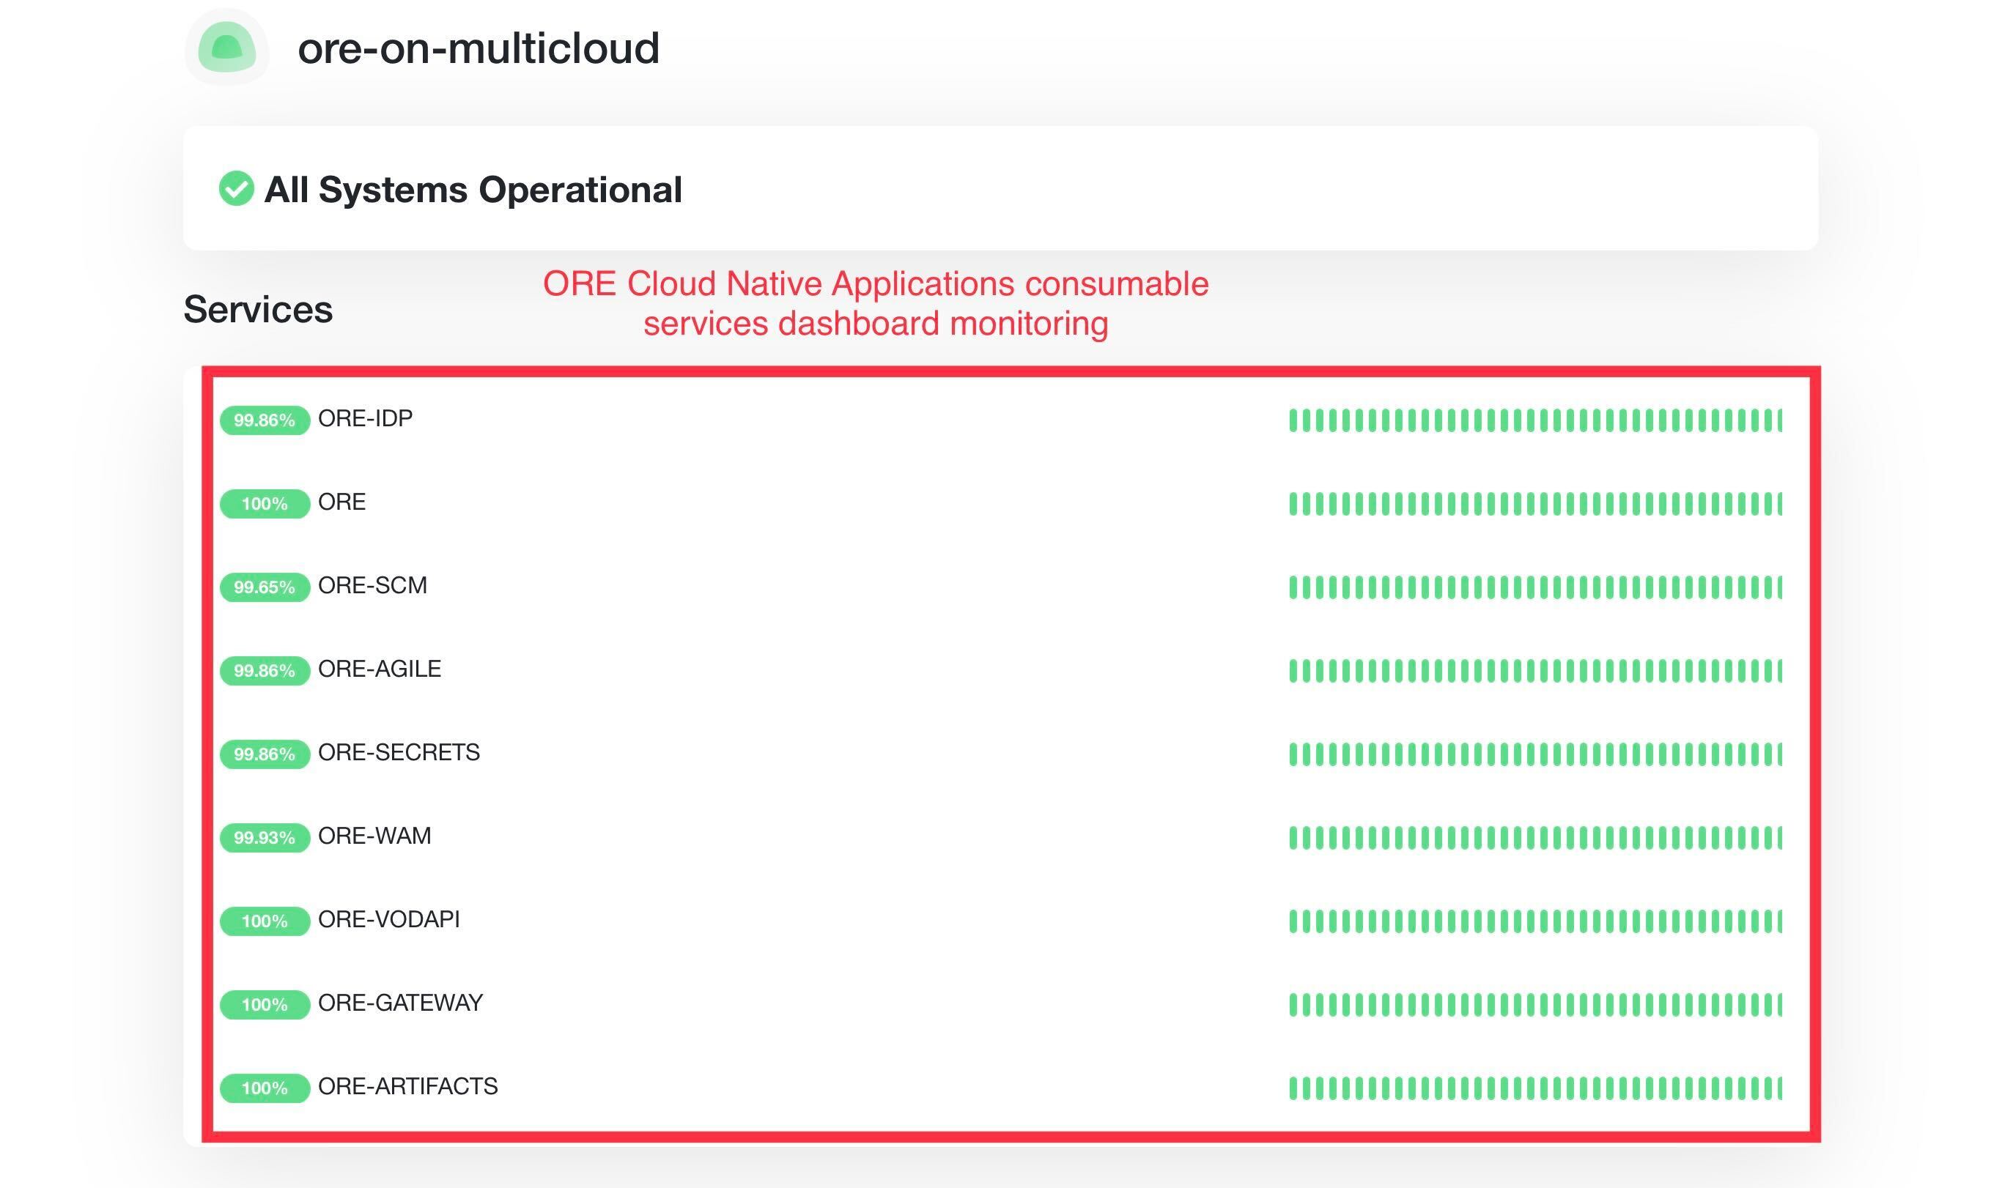Viewport: 2002px width, 1188px height.
Task: Open the ORE-ARTIFACTS service name
Action: tap(407, 1086)
